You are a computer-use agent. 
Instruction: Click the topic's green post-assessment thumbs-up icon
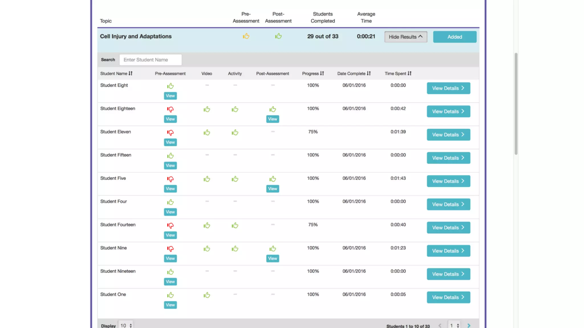click(x=278, y=36)
